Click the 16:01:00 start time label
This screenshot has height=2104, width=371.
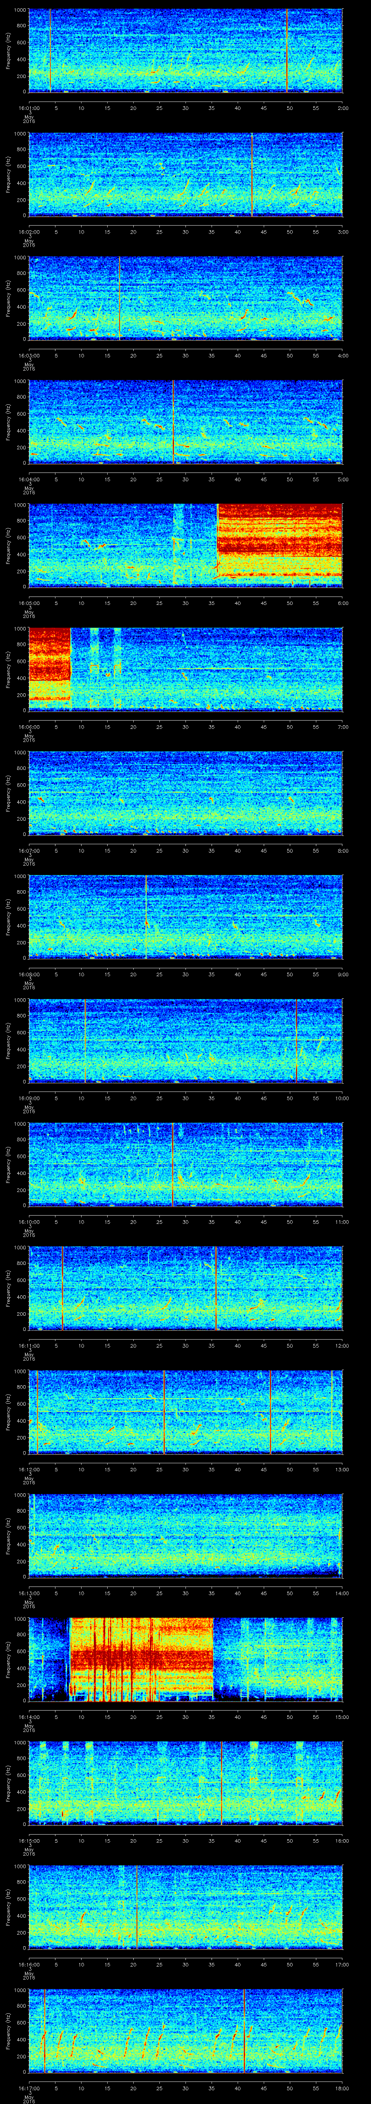(x=29, y=107)
